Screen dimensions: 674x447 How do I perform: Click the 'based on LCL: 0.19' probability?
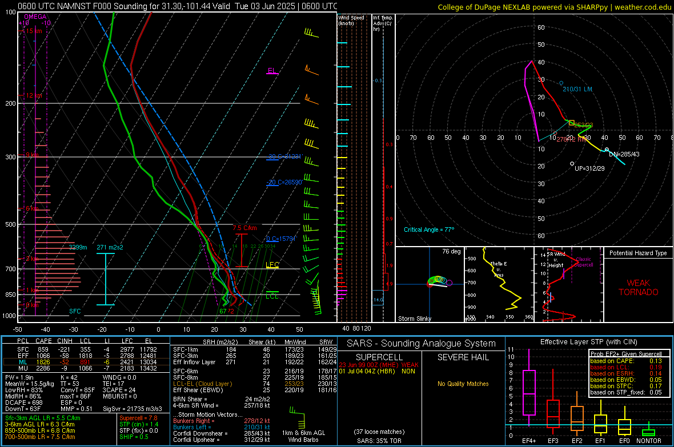[626, 367]
